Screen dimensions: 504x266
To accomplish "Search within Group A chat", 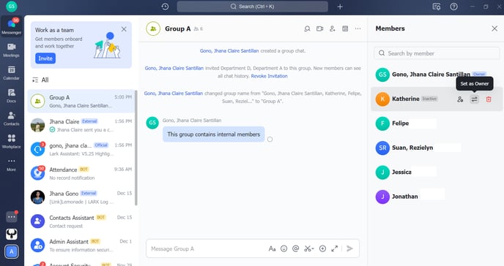I will click(x=307, y=28).
